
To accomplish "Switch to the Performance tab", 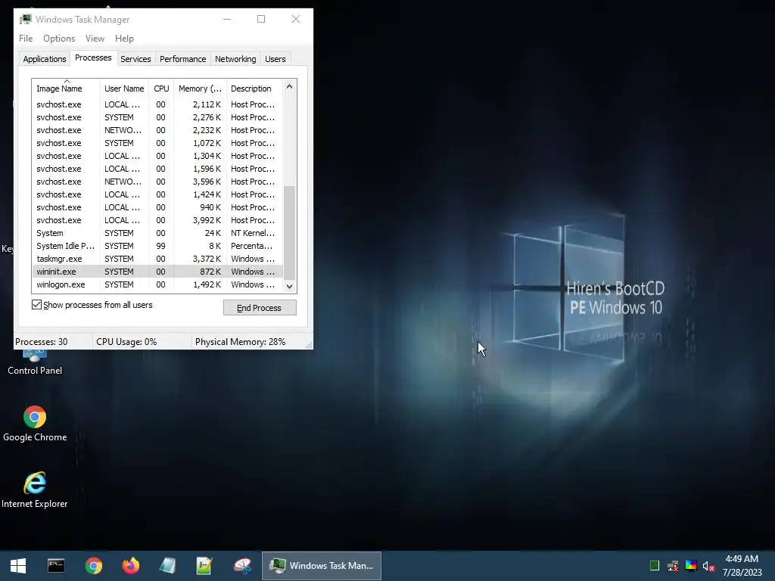I will pos(182,59).
